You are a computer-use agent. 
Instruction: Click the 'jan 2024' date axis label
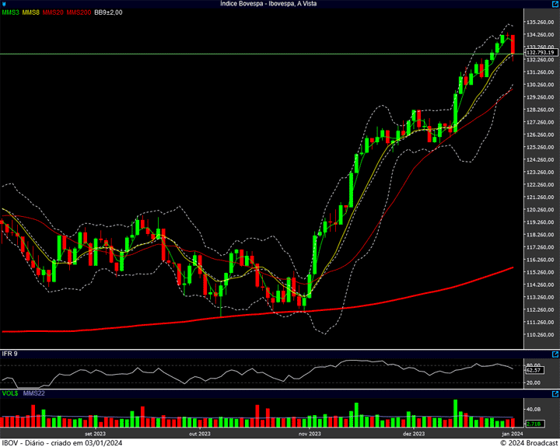511,433
